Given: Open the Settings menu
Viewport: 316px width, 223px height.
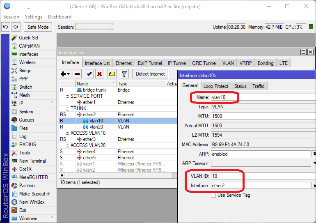Looking at the screenshot, I should (x=34, y=17).
